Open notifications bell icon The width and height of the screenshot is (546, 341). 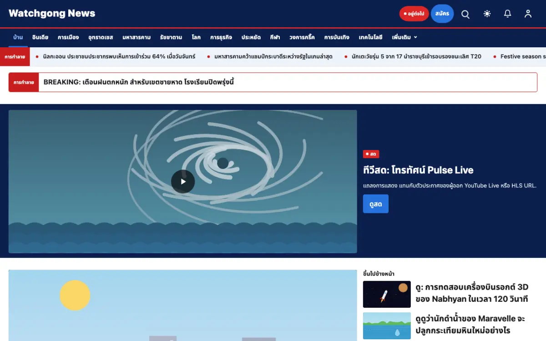pos(507,14)
